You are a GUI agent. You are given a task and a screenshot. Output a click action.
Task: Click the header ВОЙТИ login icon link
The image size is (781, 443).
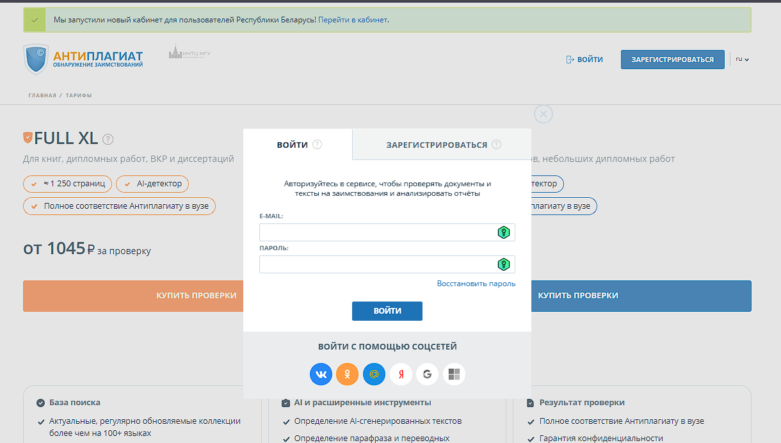point(584,60)
